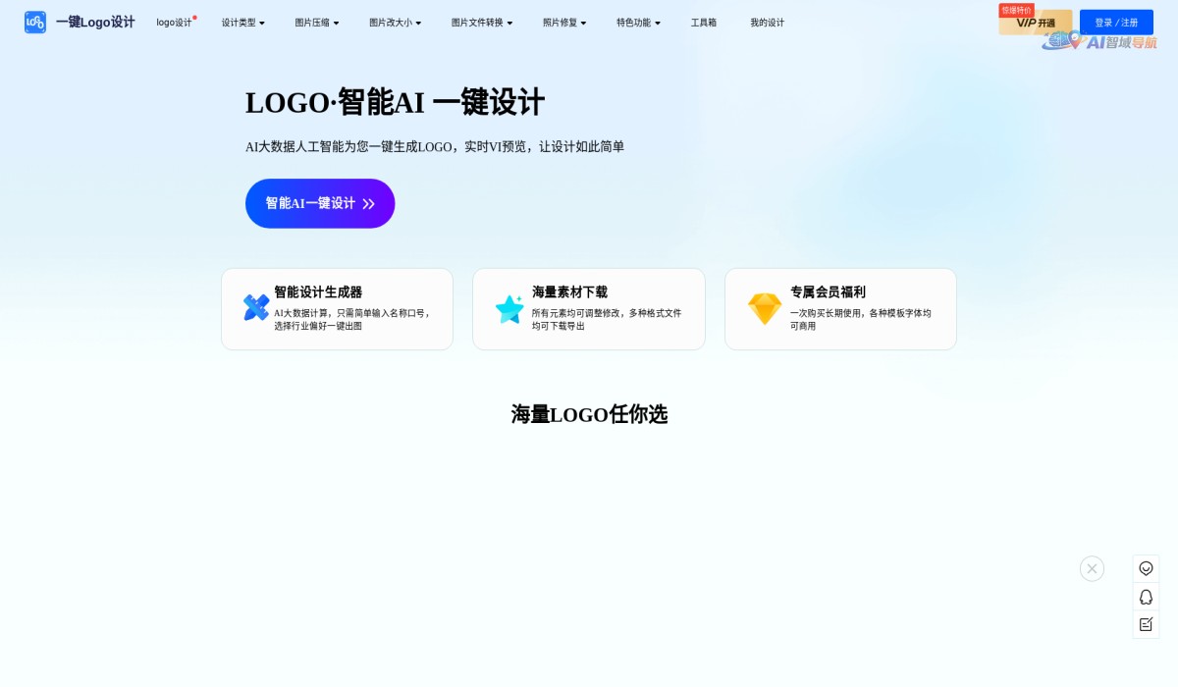Click the 一键Logo设计 logo icon
1178x687 pixels.
coord(34,22)
